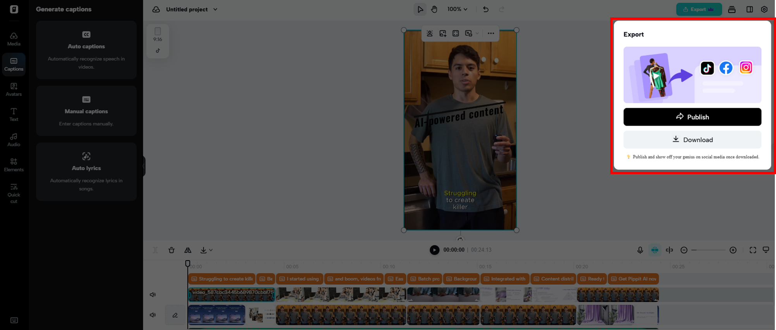The image size is (776, 330).
Task: Click the microphone record icon
Action: pos(640,250)
